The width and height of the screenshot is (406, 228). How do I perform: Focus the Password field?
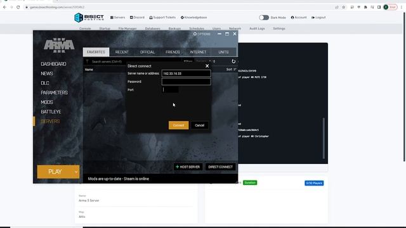click(x=186, y=82)
